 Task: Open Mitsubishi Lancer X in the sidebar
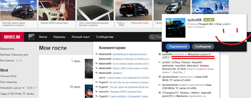(x=19, y=88)
